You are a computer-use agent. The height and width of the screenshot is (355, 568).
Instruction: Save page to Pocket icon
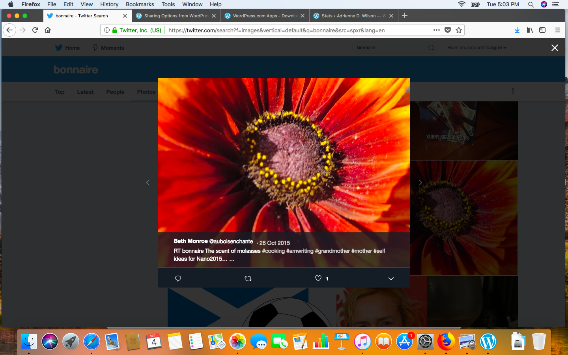tap(448, 30)
